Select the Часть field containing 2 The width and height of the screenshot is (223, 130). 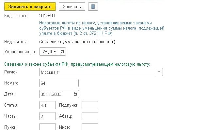(47, 116)
